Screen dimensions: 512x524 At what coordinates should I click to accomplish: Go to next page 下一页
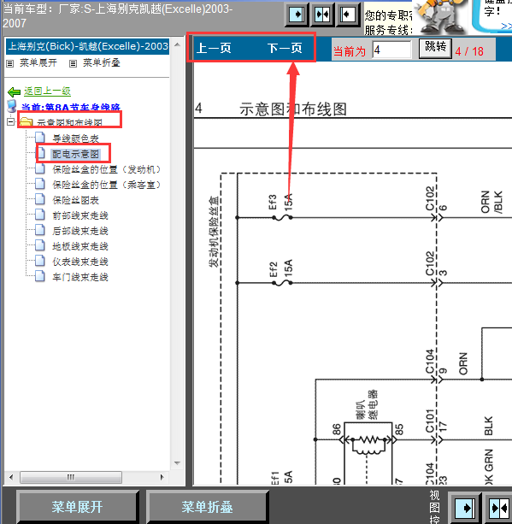[x=285, y=48]
